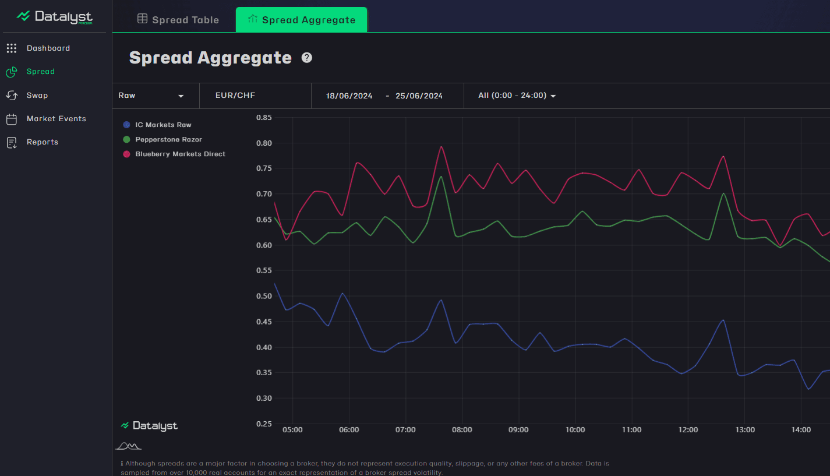This screenshot has height=476, width=830.
Task: Open the Spread Aggregate help question mark
Action: [x=307, y=58]
